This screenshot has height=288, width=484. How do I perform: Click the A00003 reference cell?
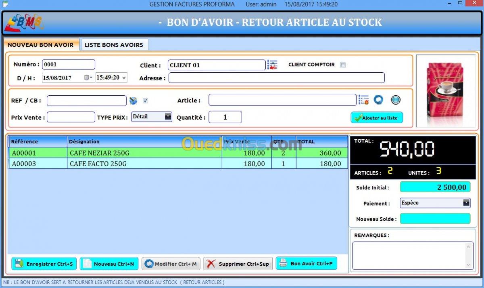tap(38, 164)
